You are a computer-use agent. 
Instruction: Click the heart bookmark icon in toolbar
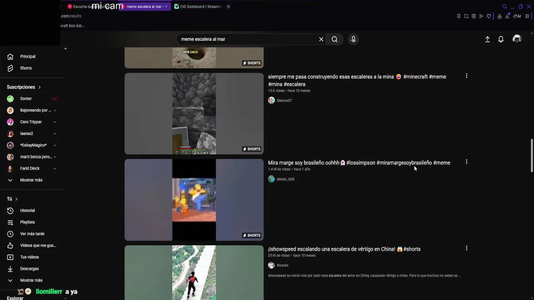tap(489, 16)
